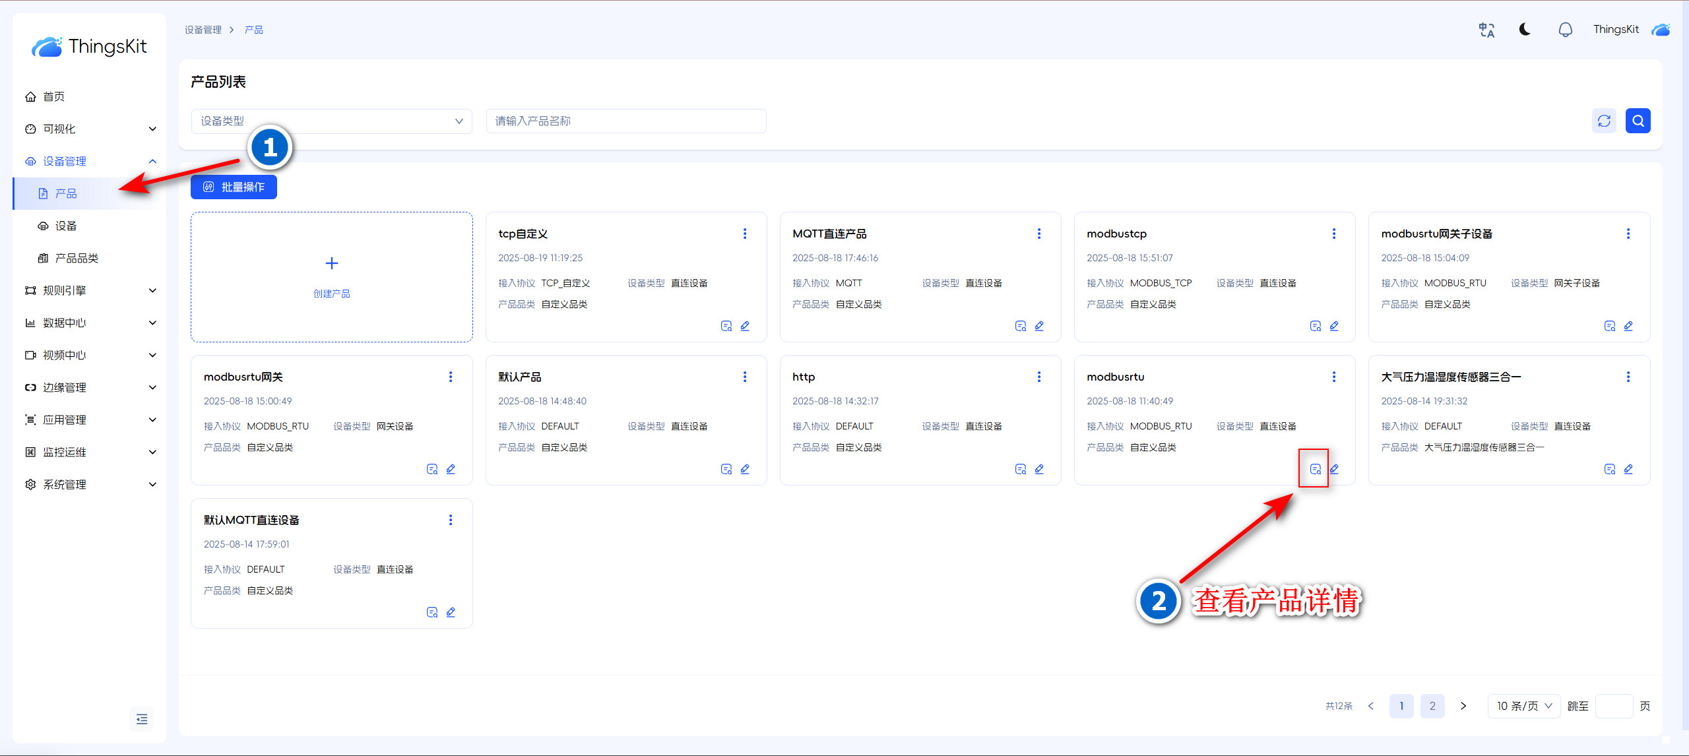Open 产品品类 sidebar menu item
Screen dimensions: 1689x756
77,258
